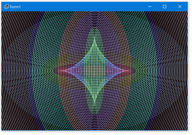Minimize the Form1 window
This screenshot has width=192, height=135.
tap(150, 7)
